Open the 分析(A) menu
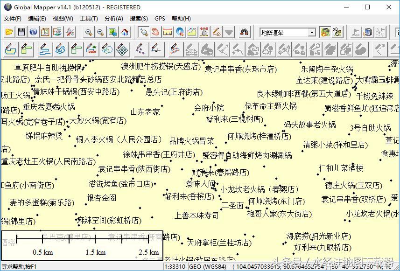Screen dimensions: 400x271 tap(113, 19)
